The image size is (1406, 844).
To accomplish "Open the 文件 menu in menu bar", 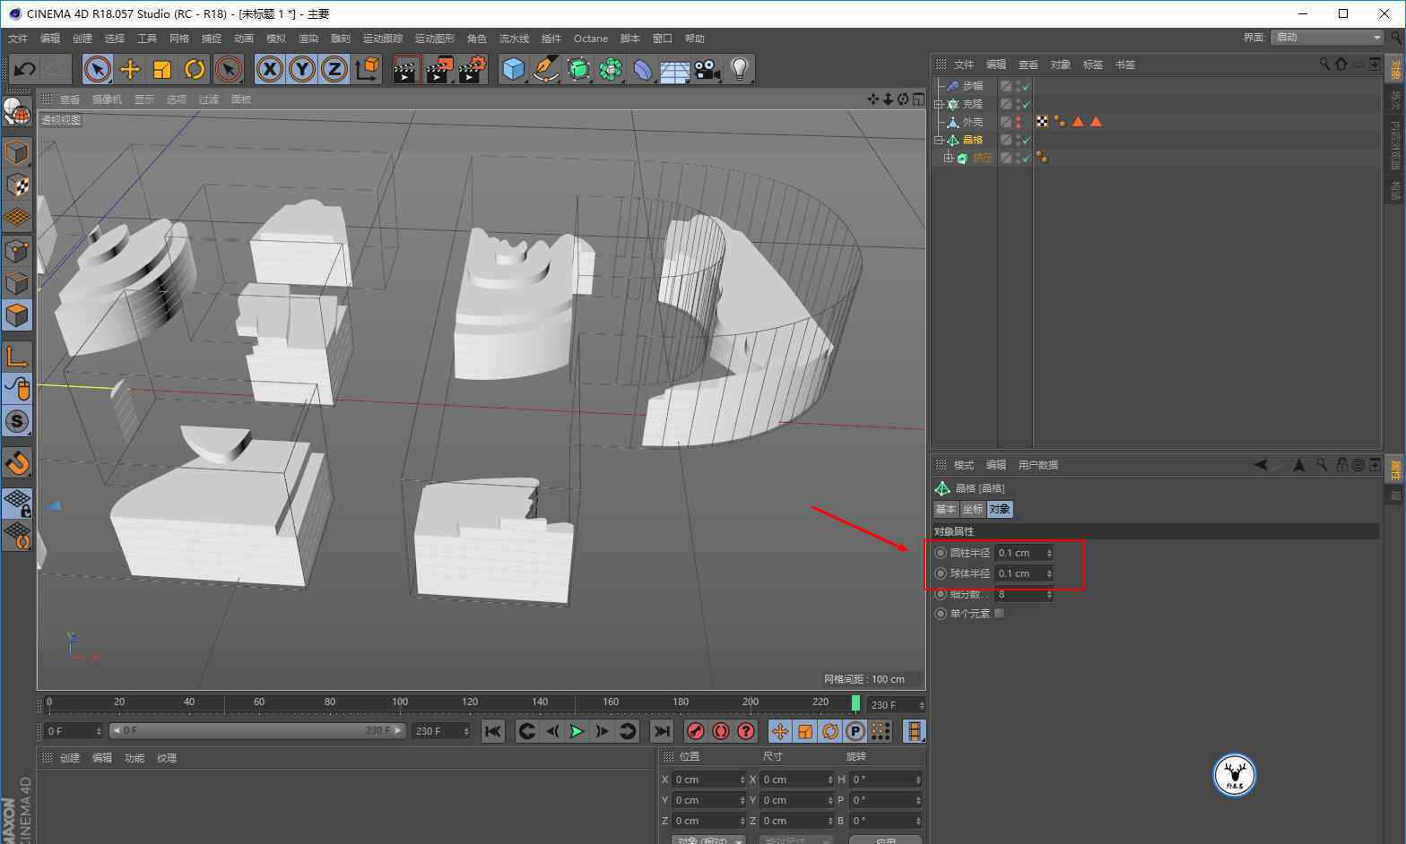I will coord(18,39).
